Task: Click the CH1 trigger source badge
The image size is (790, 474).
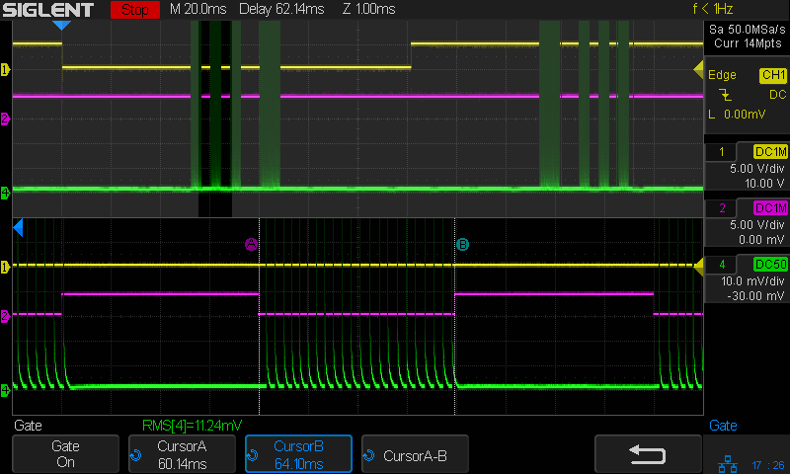Action: [x=772, y=75]
